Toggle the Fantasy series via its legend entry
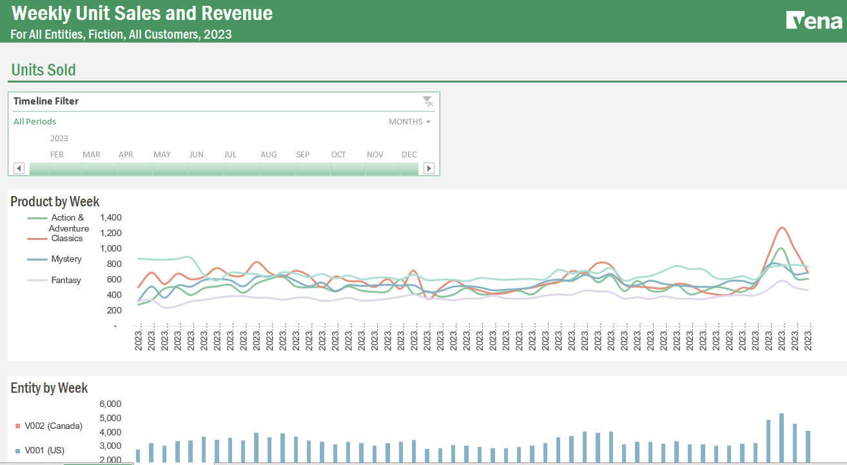The image size is (847, 465). pyautogui.click(x=67, y=280)
